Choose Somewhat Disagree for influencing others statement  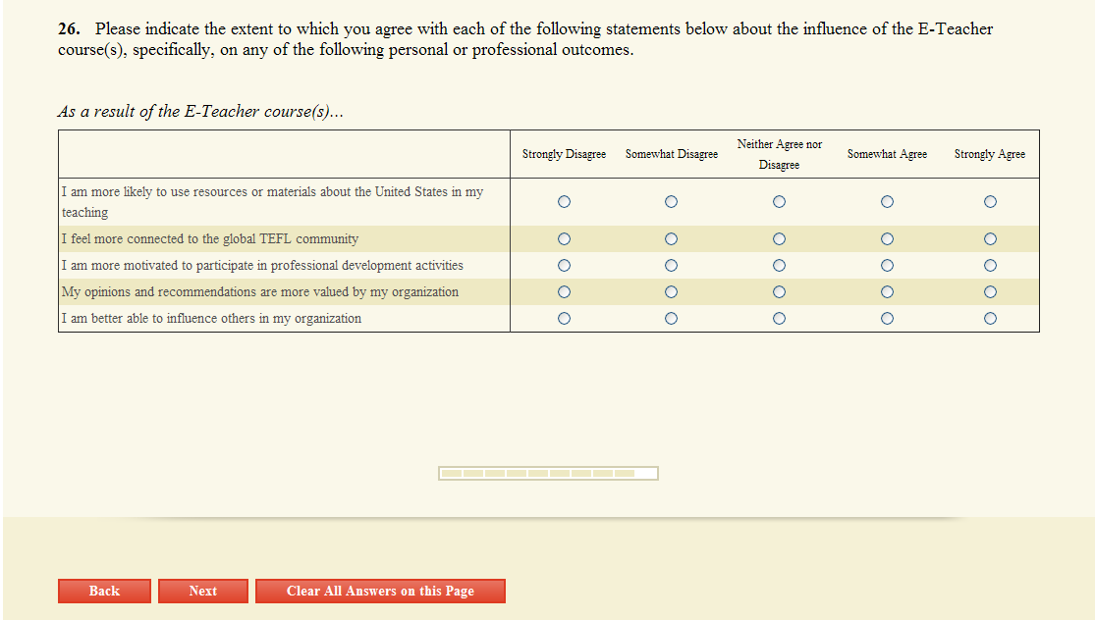click(x=671, y=318)
